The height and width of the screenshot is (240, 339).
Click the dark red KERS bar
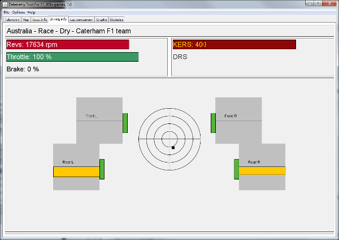pos(234,44)
